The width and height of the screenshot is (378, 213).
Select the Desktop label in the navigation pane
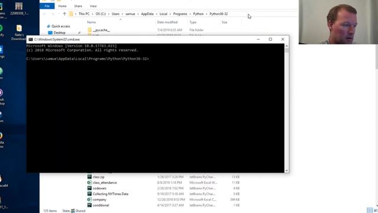[60, 33]
